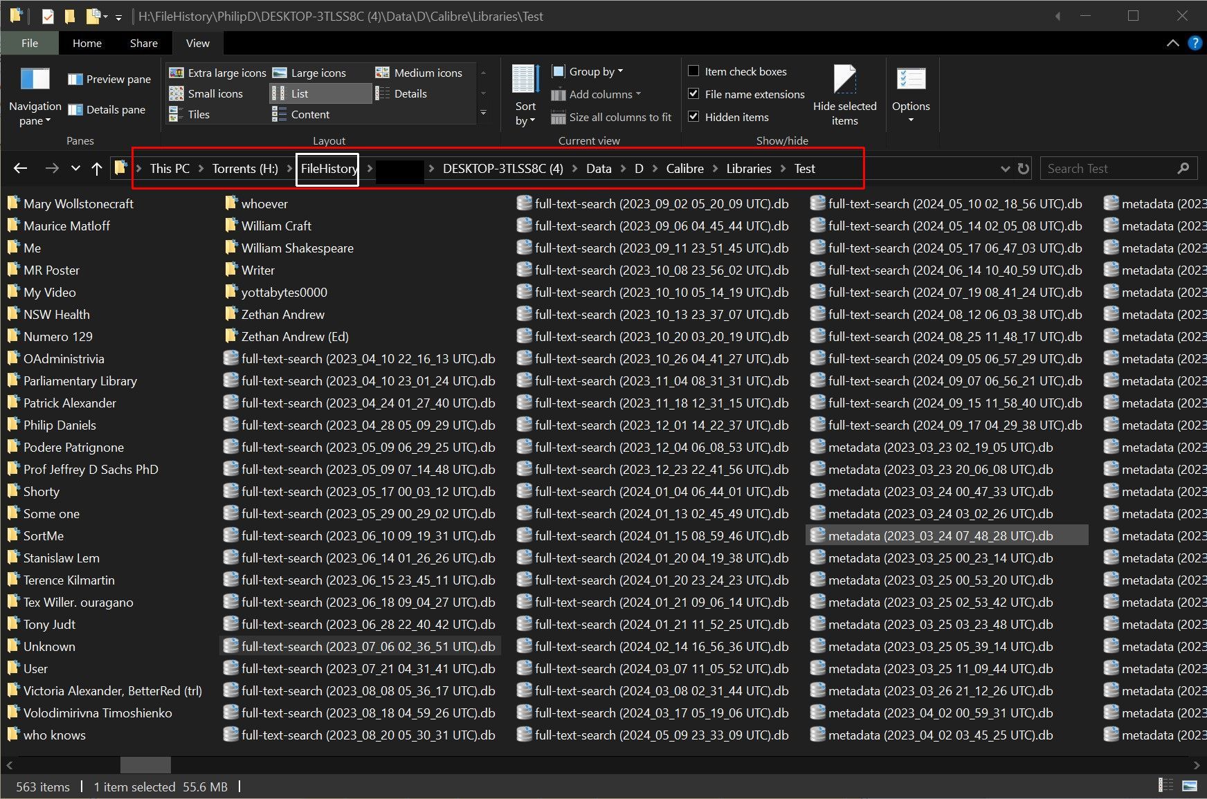Click the Search Test input field
Viewport: 1207px width, 799px height.
(x=1109, y=168)
